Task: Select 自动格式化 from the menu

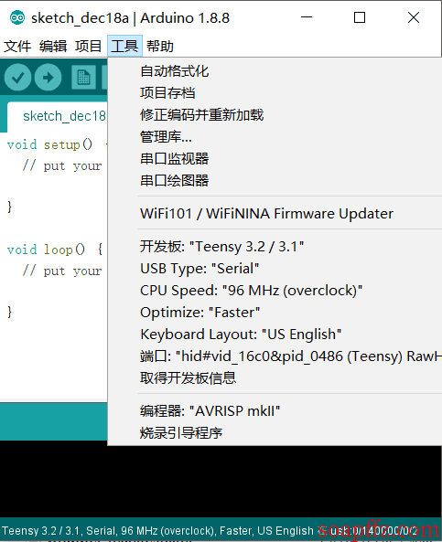Action: 275,71
